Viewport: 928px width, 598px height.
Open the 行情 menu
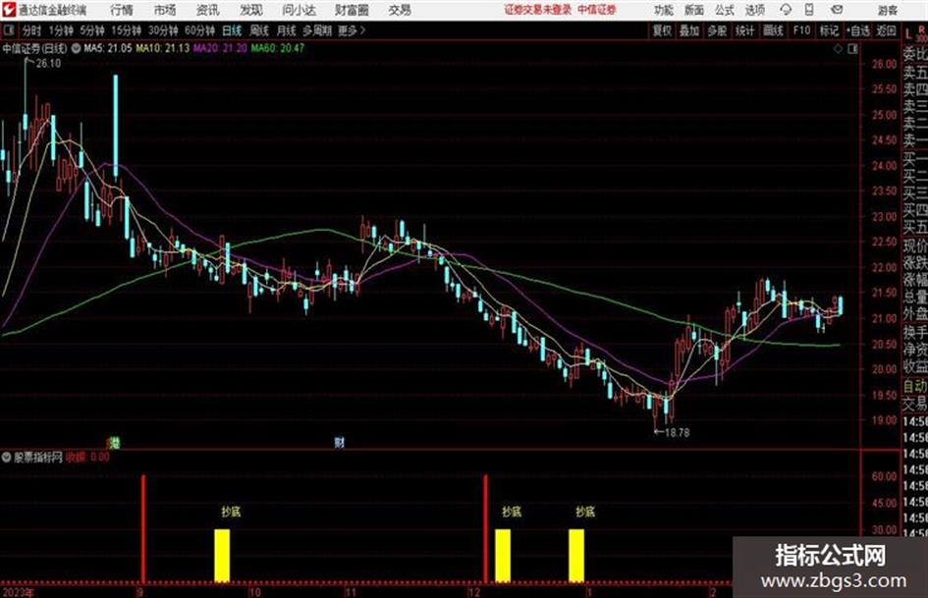pyautogui.click(x=122, y=10)
